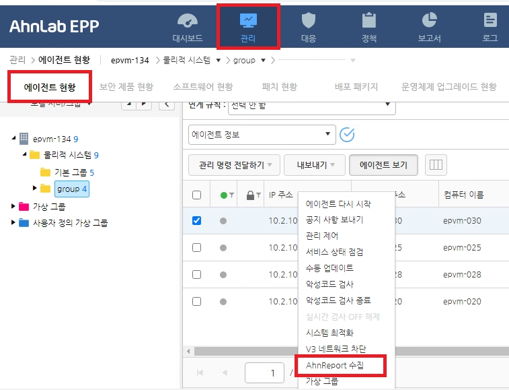The height and width of the screenshot is (390, 509).
Task: Go to first page icon in pagination
Action: pos(200,372)
